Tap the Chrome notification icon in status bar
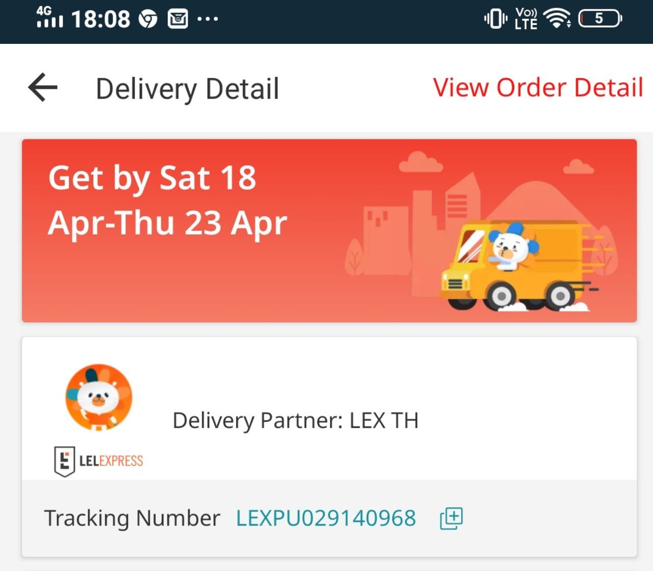653x571 pixels. 148,19
